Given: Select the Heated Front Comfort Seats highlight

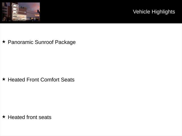Looking at the screenshot, I should tap(41, 80).
